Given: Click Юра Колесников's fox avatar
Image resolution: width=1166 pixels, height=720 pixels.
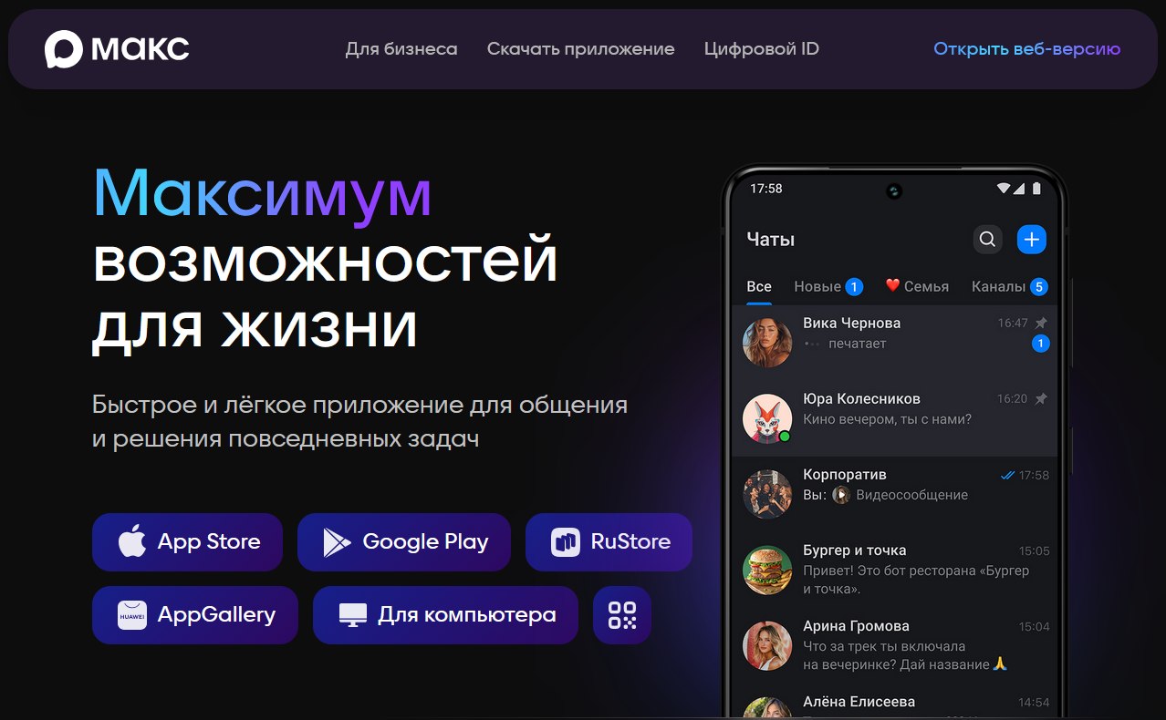Looking at the screenshot, I should pos(767,418).
